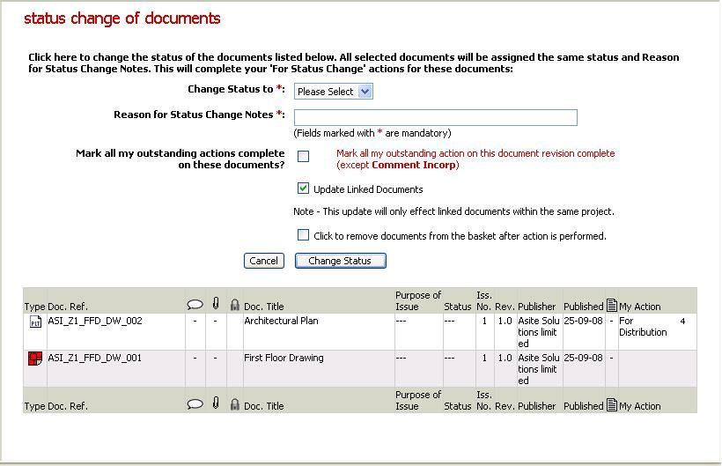Click the Reason for Status Change Notes field
Image resolution: width=722 pixels, height=466 pixels.
point(436,117)
